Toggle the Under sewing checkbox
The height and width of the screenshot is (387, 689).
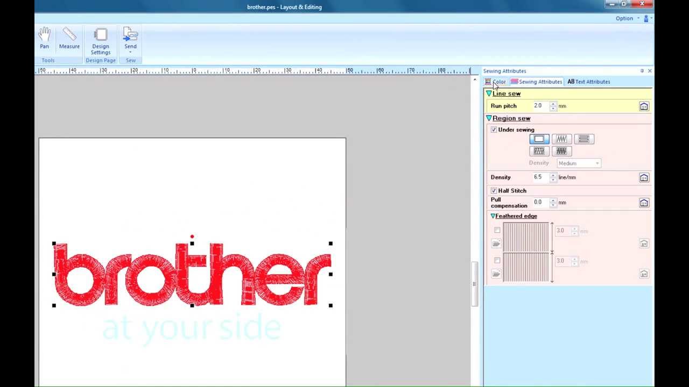point(494,130)
